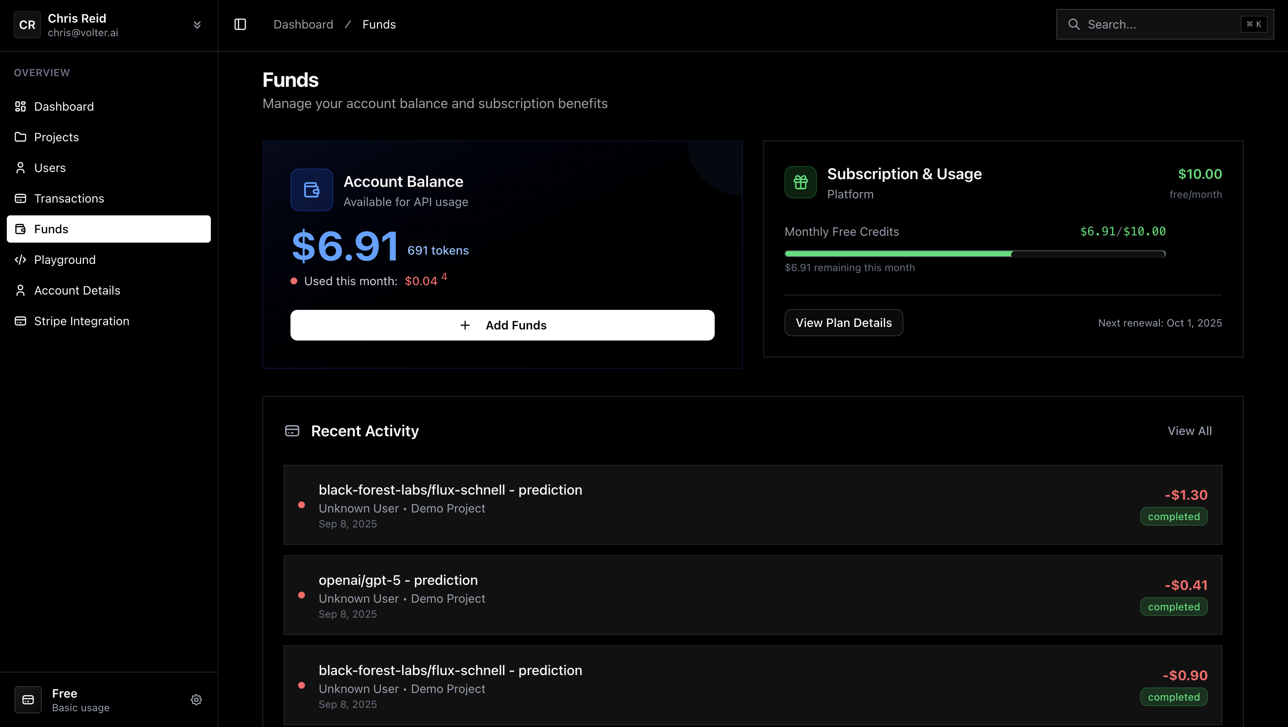Click the Transactions card icon
The width and height of the screenshot is (1288, 727).
tap(20, 198)
